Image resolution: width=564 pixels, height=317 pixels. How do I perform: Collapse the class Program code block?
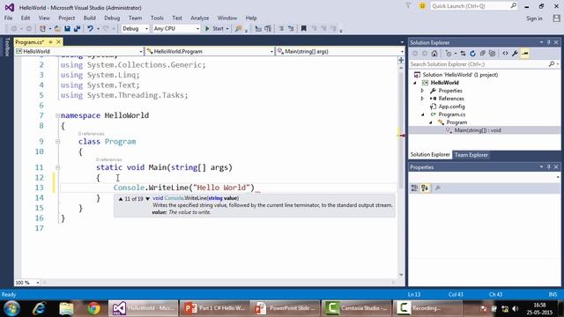tap(57, 142)
